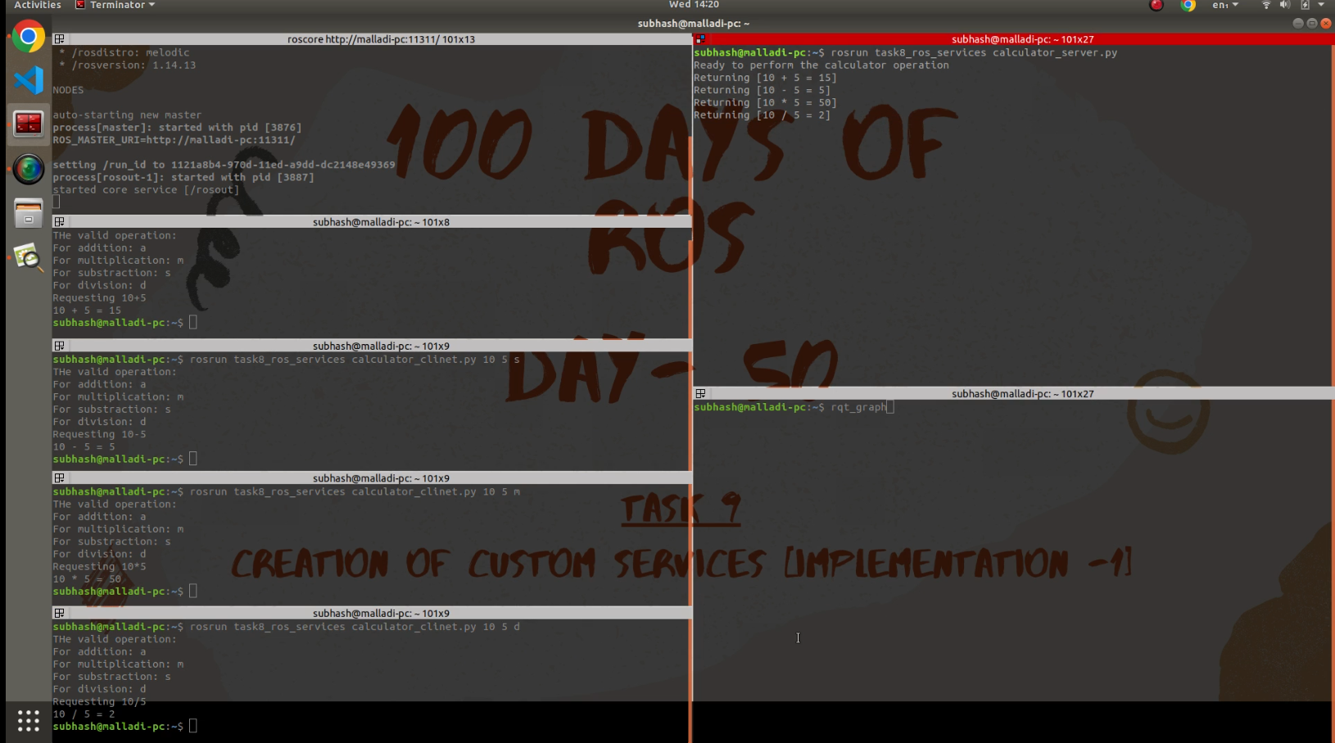Viewport: 1335px width, 743px height.
Task: Click '/rosdistro: melodic' line
Action: [x=124, y=52]
